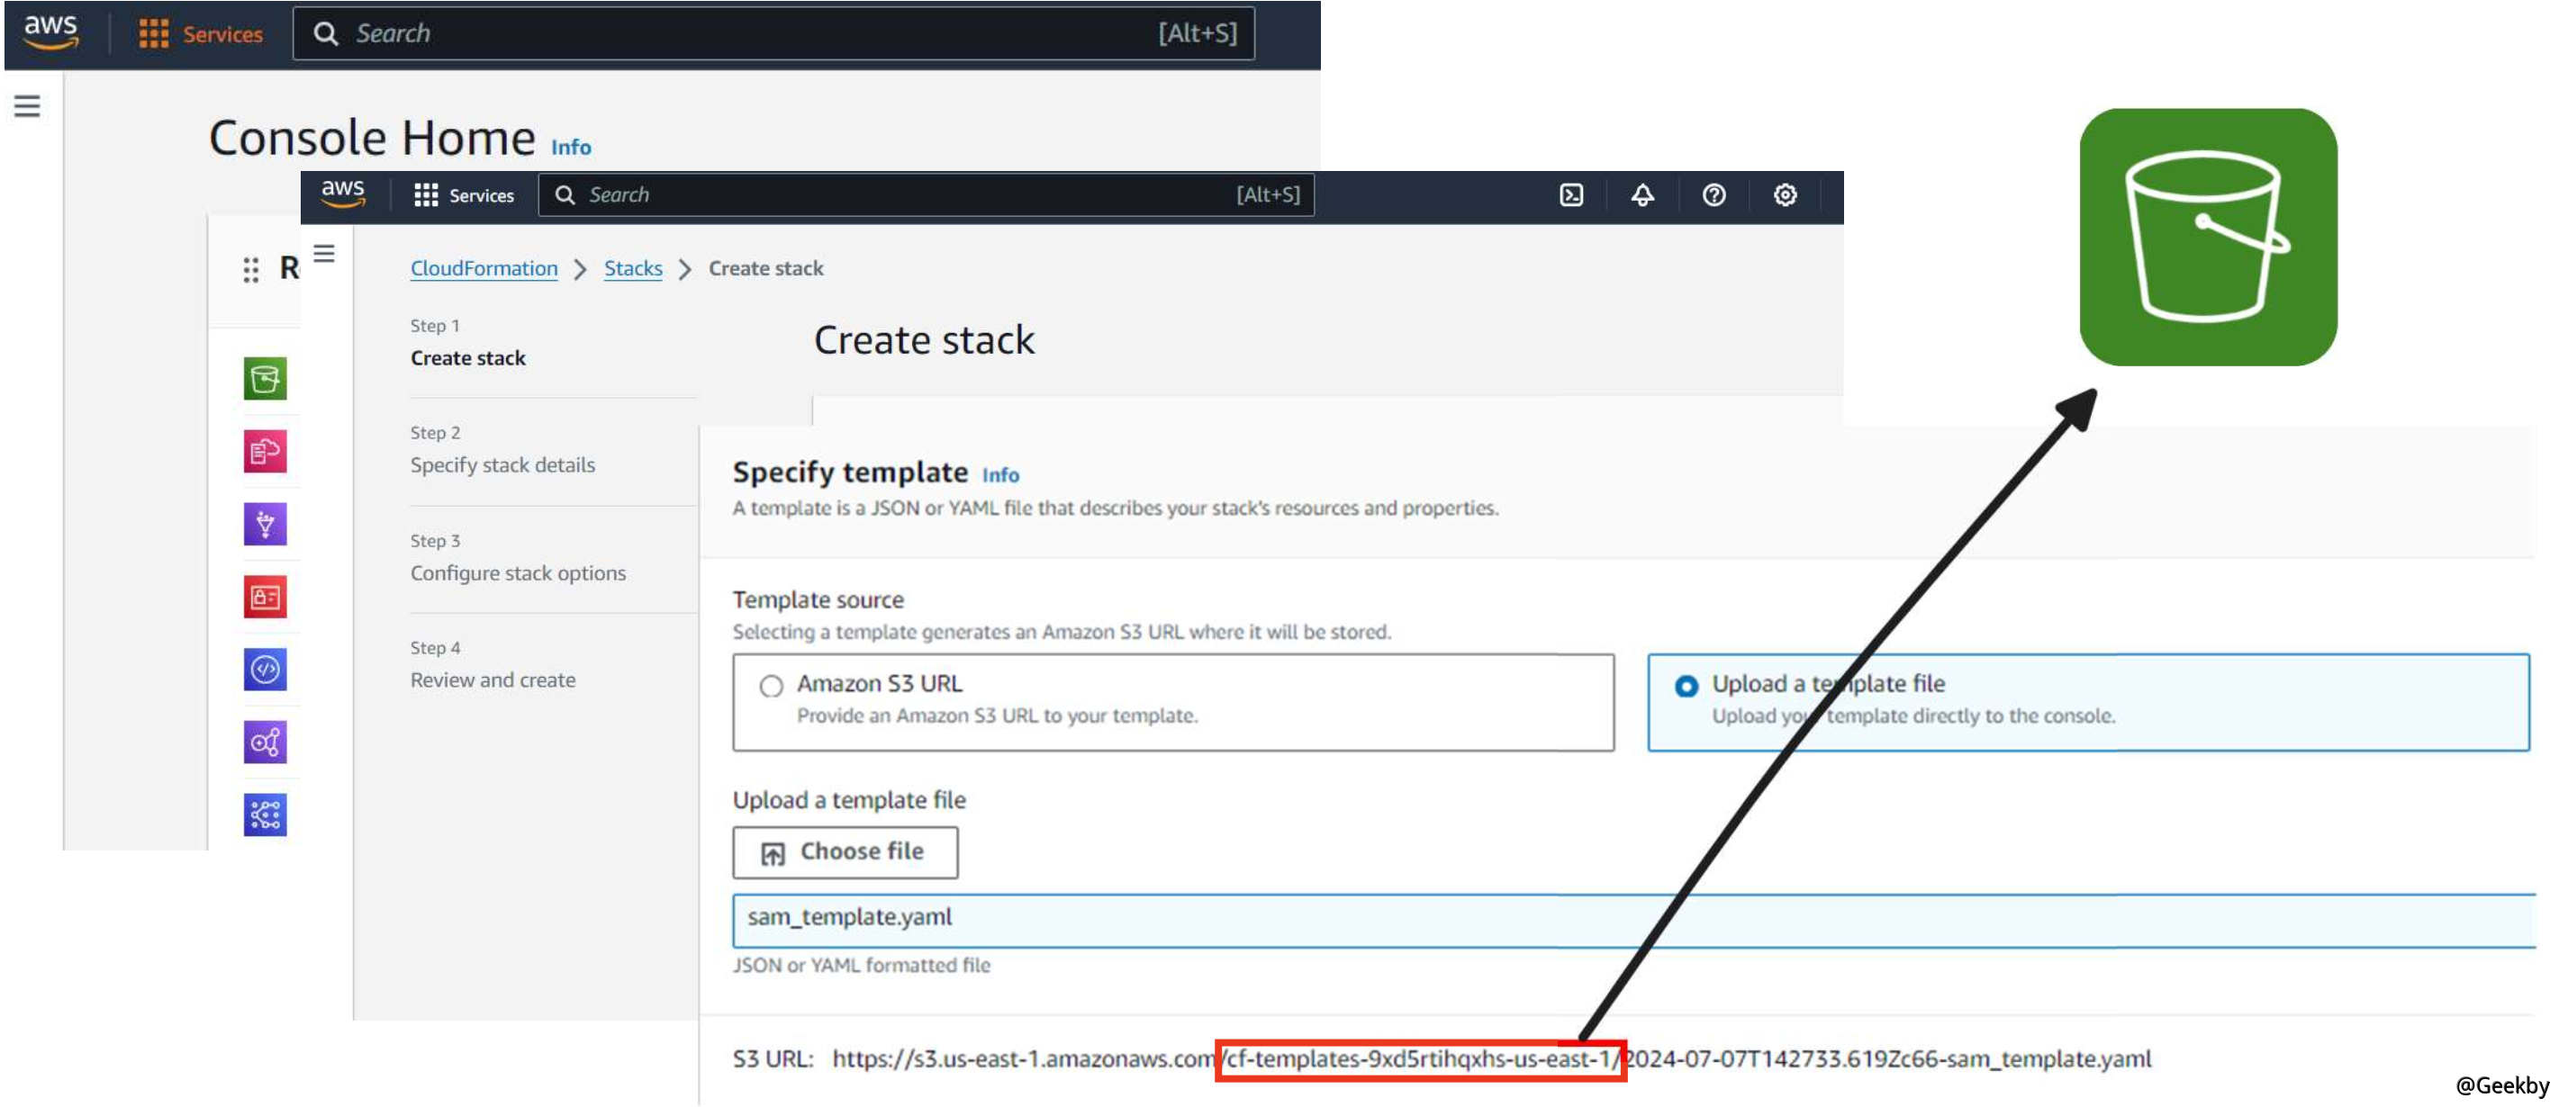The width and height of the screenshot is (2559, 1107).
Task: Click the purple funnel service icon
Action: (266, 524)
